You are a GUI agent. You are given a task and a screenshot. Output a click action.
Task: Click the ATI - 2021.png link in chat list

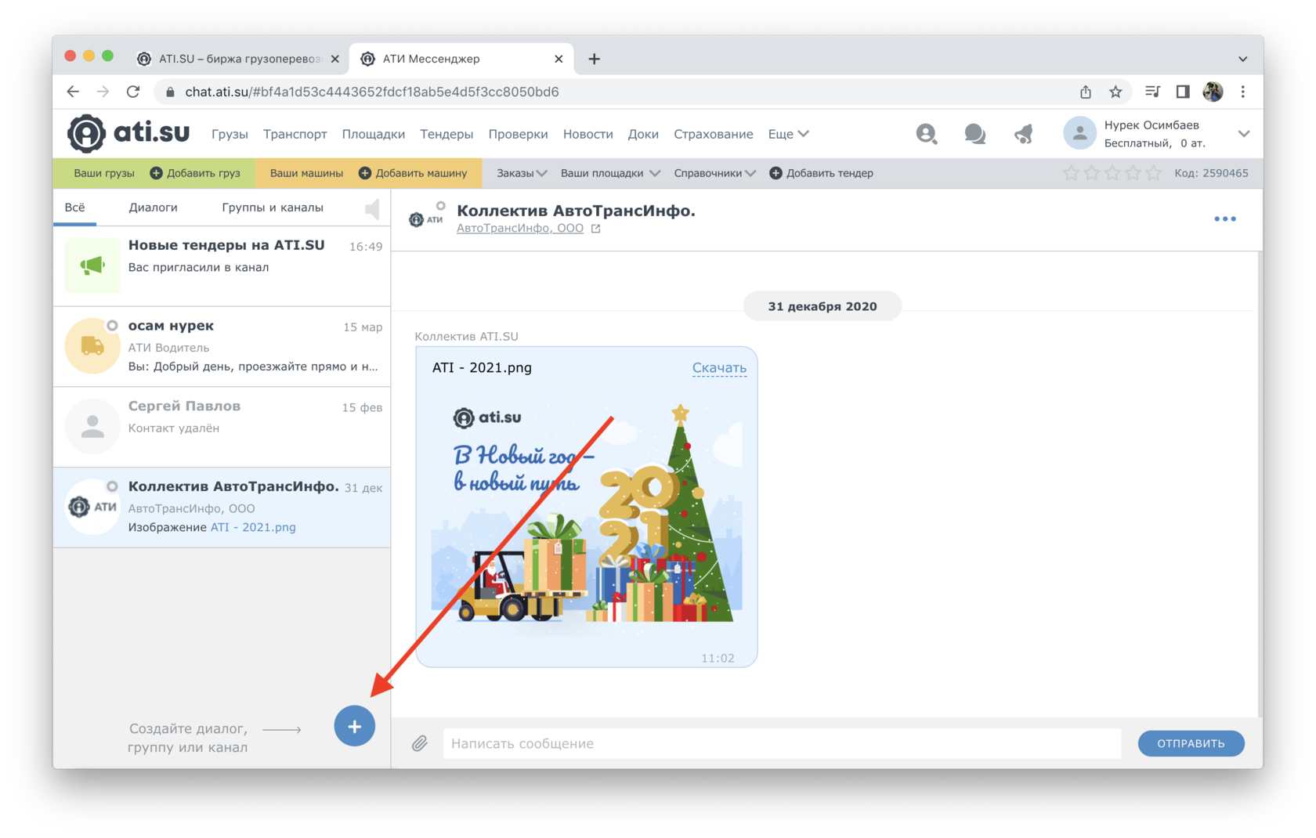[x=253, y=527]
